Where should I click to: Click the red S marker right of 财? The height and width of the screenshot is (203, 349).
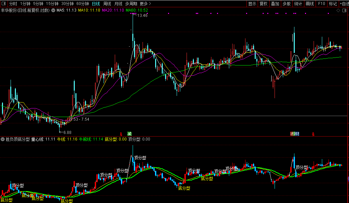313,134
